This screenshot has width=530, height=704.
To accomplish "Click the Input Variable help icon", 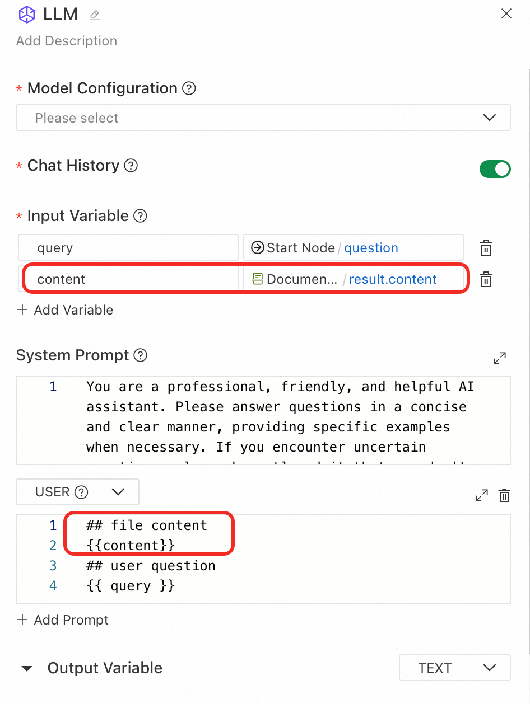I will pyautogui.click(x=141, y=216).
